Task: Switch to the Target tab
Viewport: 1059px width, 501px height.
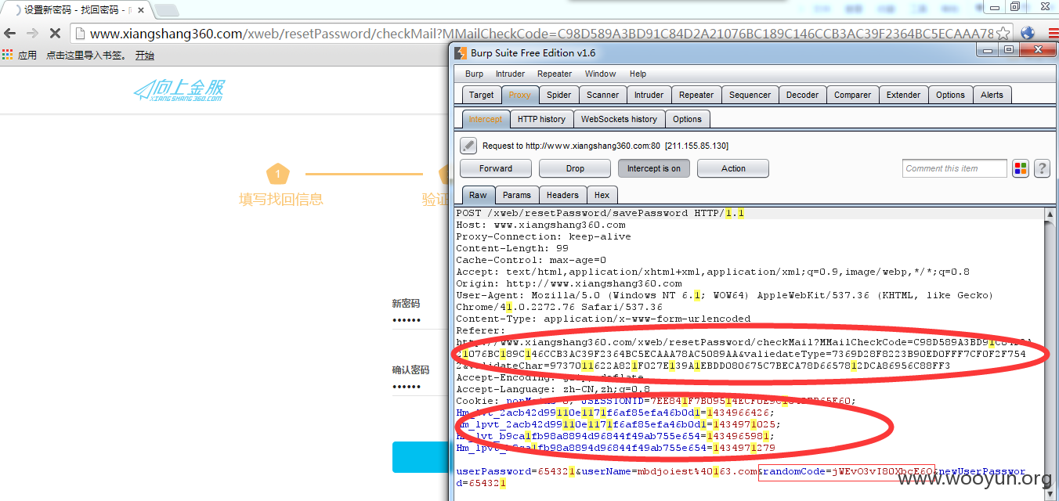Action: click(x=481, y=95)
